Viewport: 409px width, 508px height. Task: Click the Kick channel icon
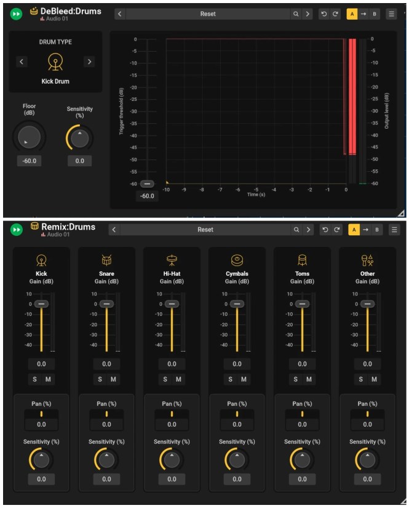click(41, 260)
